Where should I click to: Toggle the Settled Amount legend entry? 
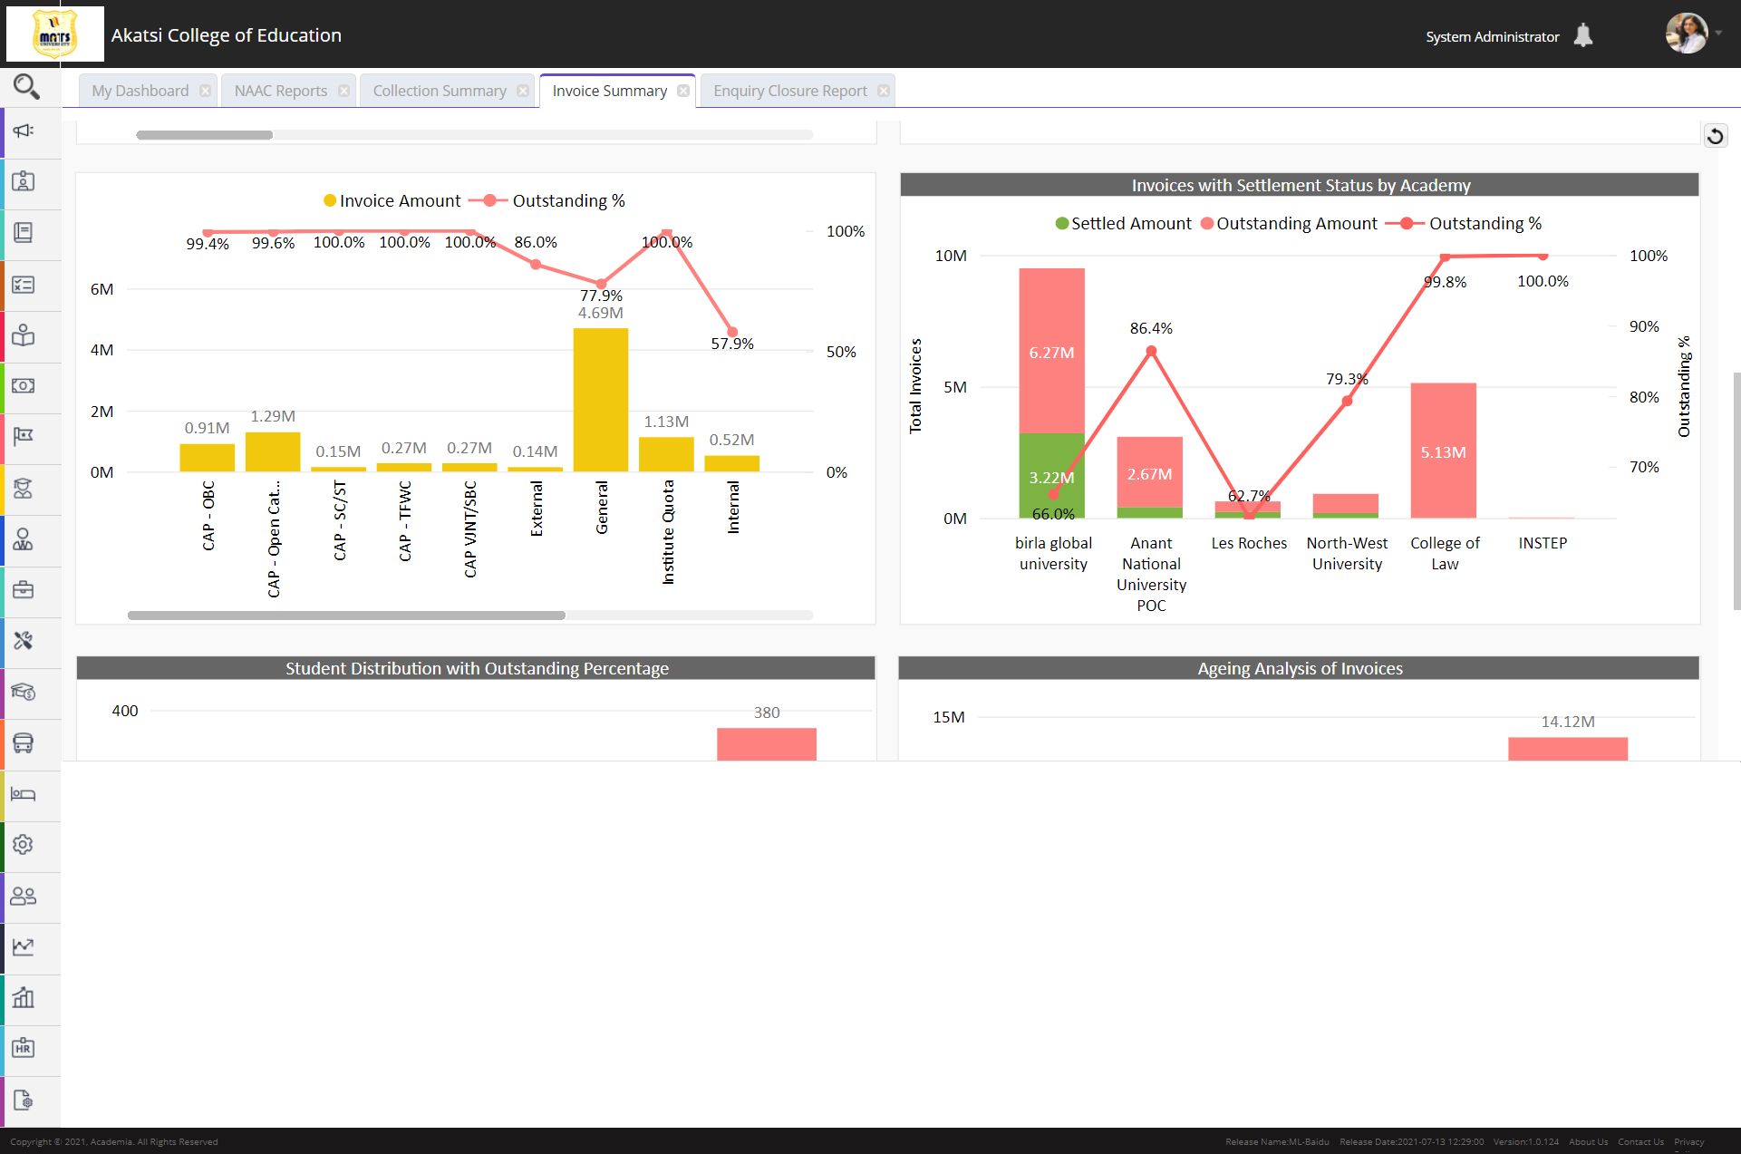point(1129,223)
